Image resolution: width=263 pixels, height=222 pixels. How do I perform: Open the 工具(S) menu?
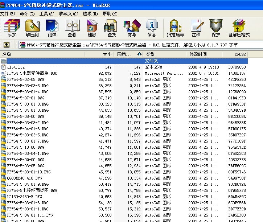tap(47, 14)
